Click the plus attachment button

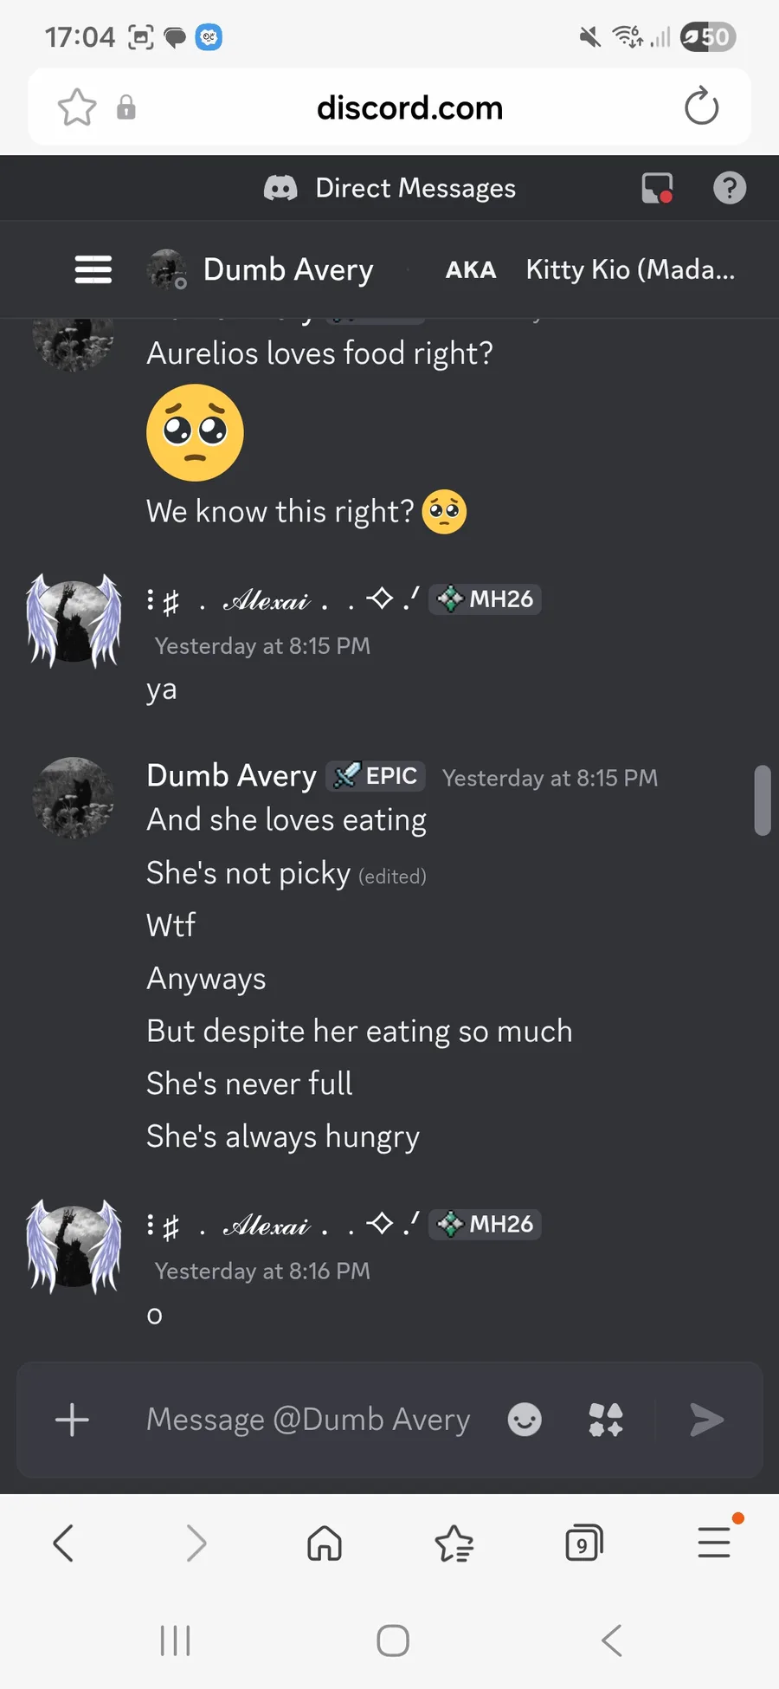[72, 1420]
